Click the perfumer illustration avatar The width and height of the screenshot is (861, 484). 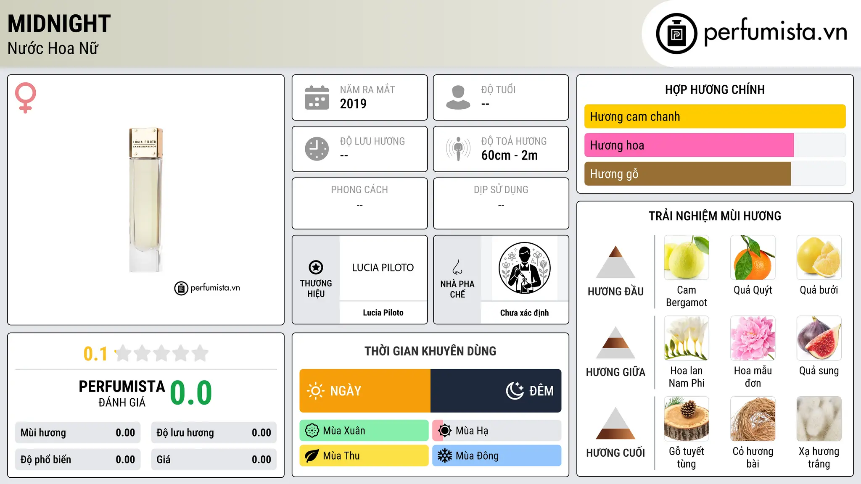pos(524,268)
